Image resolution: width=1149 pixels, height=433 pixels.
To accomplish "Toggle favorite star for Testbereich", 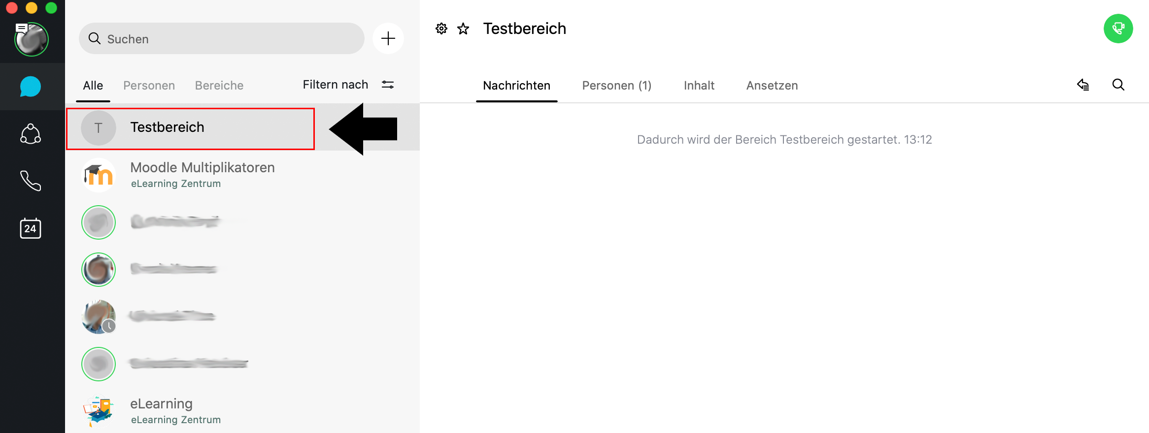I will point(463,29).
